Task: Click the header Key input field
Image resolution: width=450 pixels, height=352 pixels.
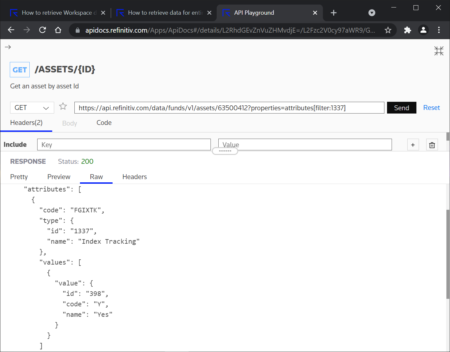Action: click(x=124, y=145)
